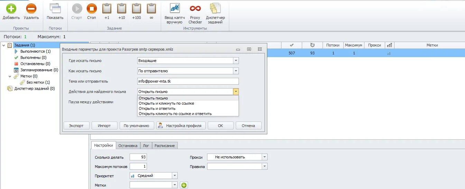This screenshot has height=189, width=465.
Task: Click the По умолчанию button
Action: 137,126
